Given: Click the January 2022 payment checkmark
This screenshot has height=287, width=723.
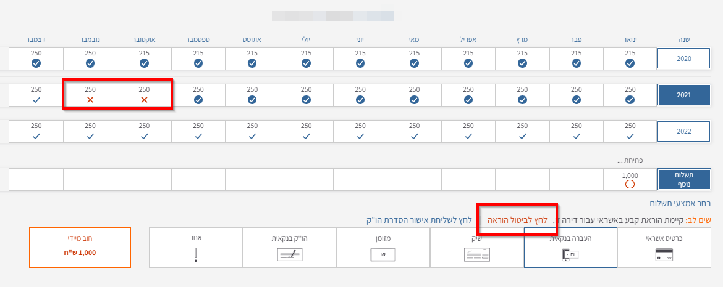Looking at the screenshot, I should (630, 136).
